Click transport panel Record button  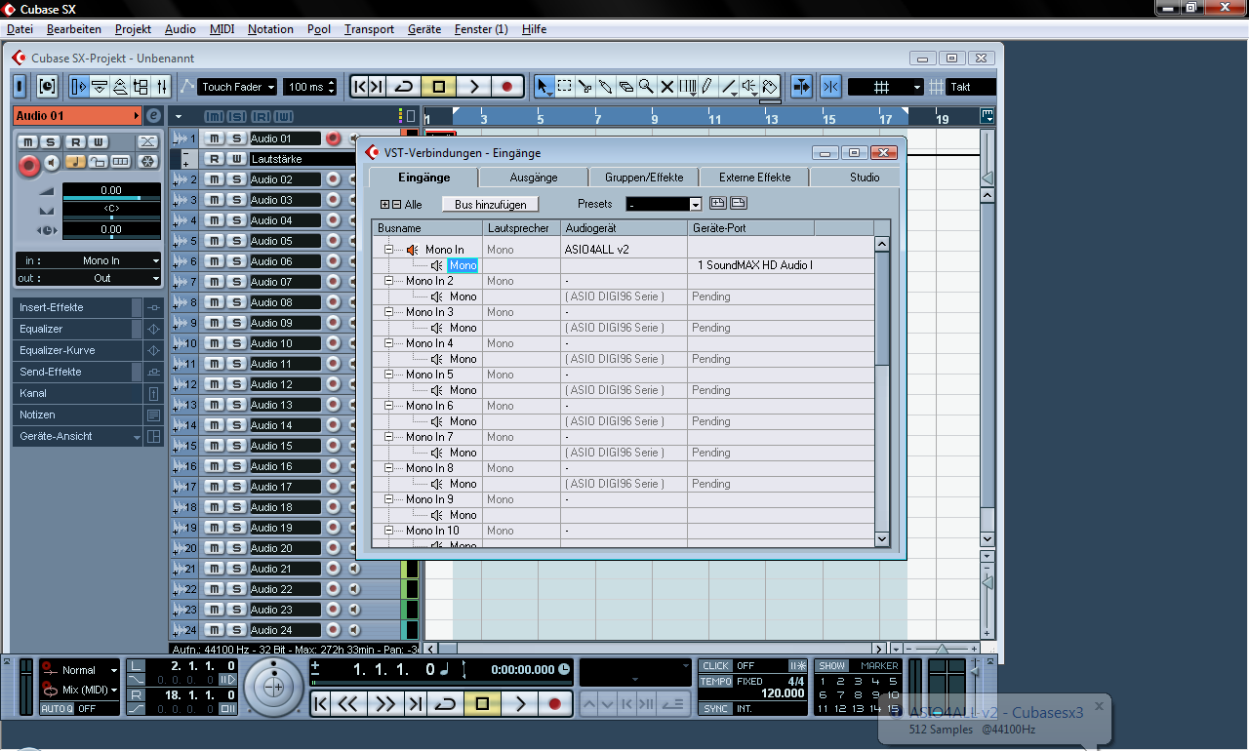tap(555, 703)
